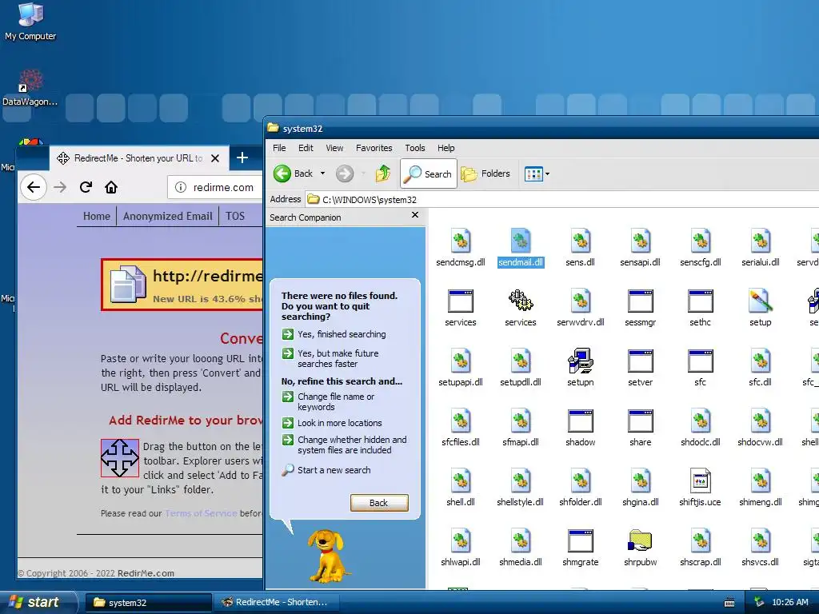Open the File menu in Explorer
The height and width of the screenshot is (614, 819).
[279, 148]
